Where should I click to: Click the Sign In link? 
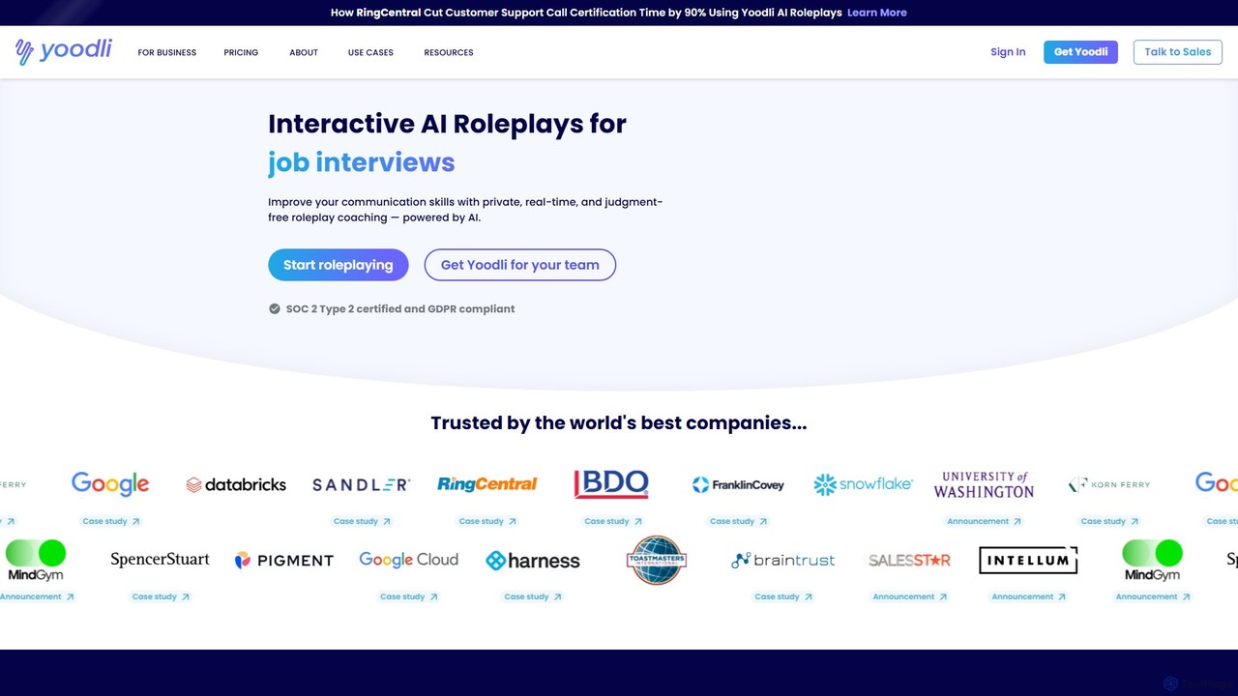pos(1008,52)
